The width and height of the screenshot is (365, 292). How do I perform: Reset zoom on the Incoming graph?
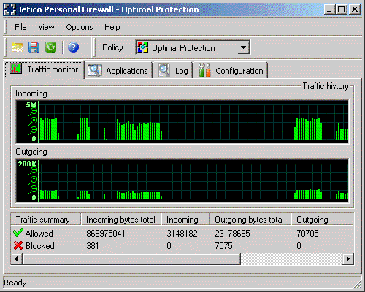34,120
